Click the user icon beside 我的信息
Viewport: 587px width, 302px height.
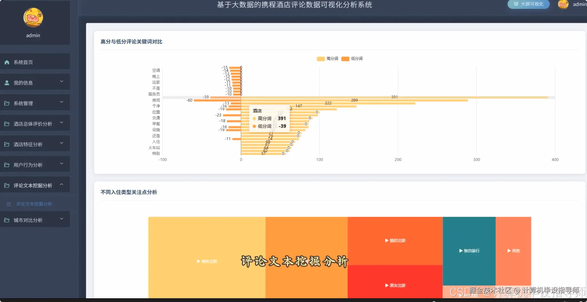[x=7, y=83]
